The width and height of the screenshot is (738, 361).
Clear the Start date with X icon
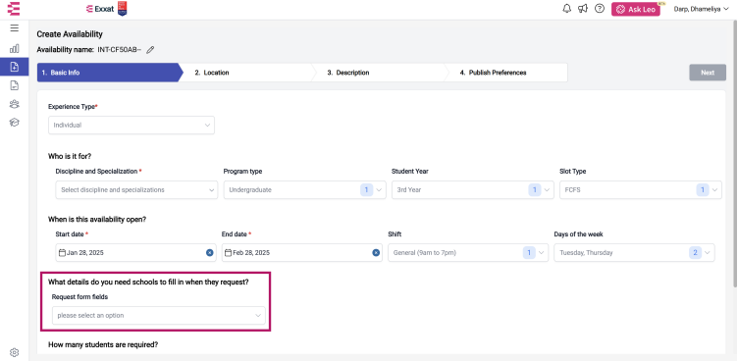209,253
